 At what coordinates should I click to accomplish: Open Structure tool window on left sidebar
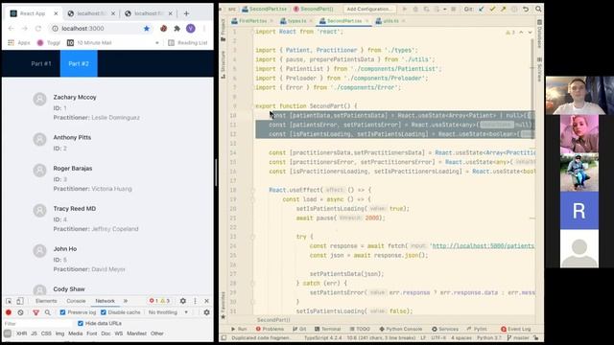[x=223, y=64]
